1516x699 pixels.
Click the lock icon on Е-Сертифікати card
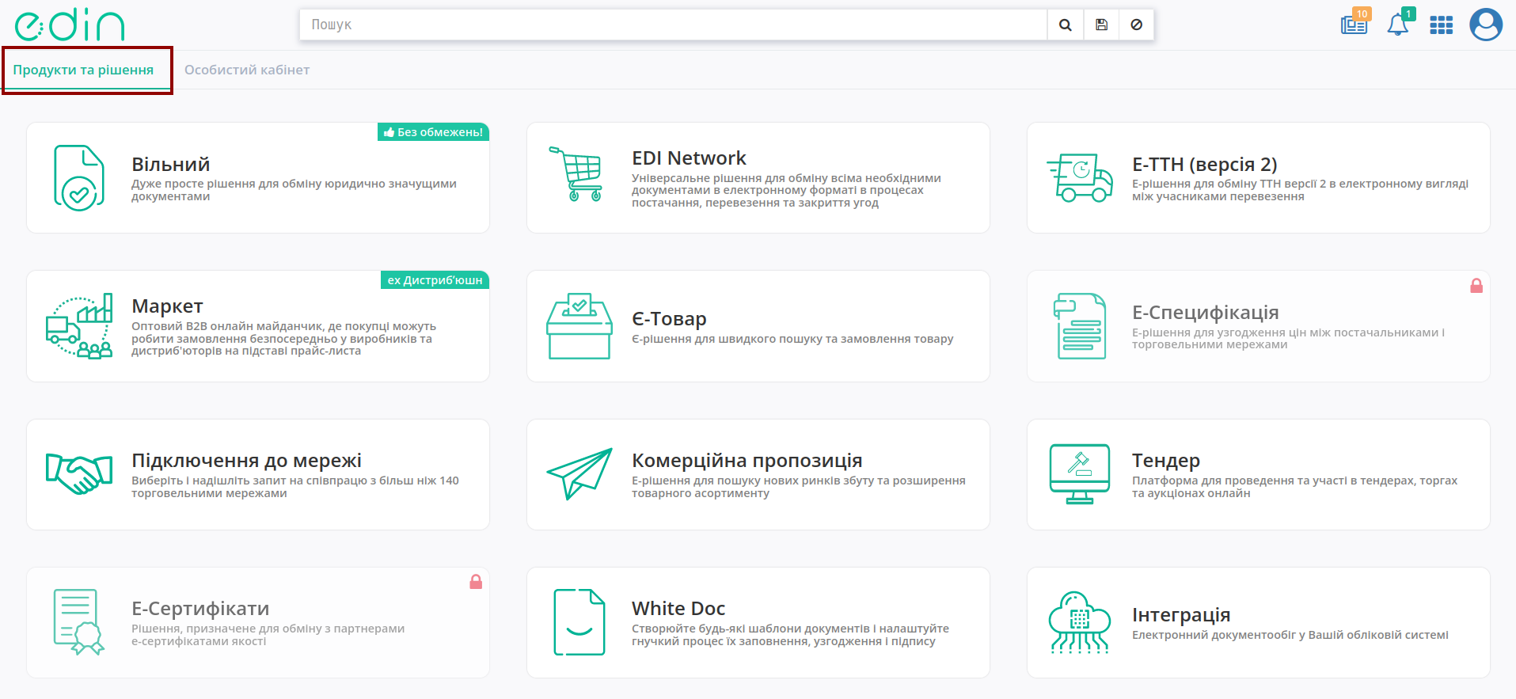click(476, 582)
